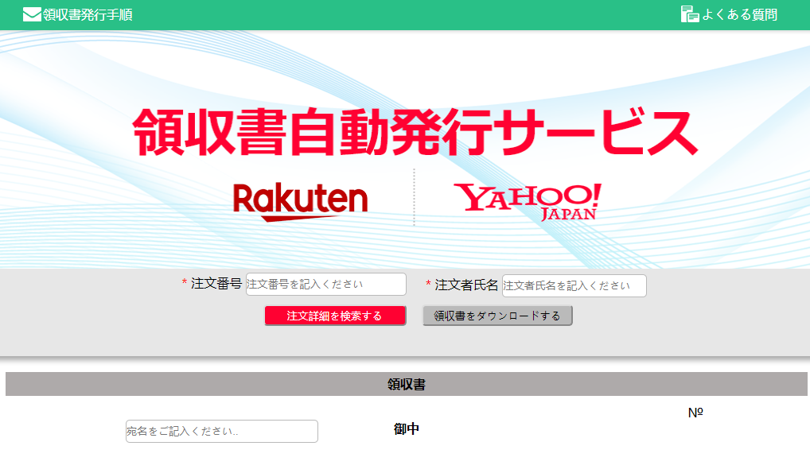Click the envelope icon beside 領収書発行手順

tap(32, 14)
